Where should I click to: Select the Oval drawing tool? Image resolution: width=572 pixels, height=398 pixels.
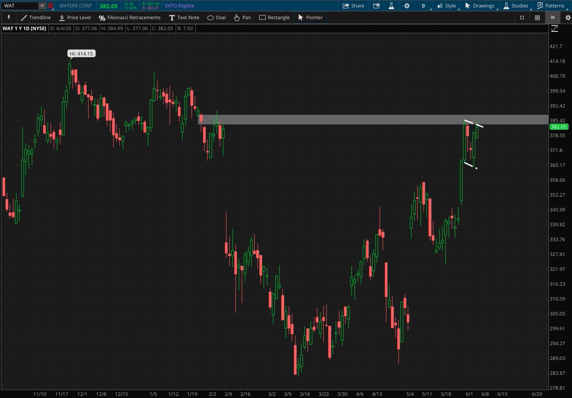coord(216,18)
